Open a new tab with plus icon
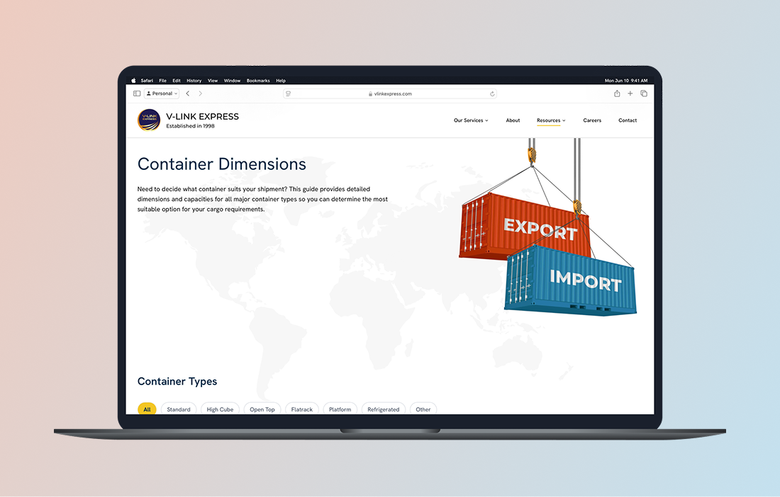780x497 pixels. click(630, 93)
